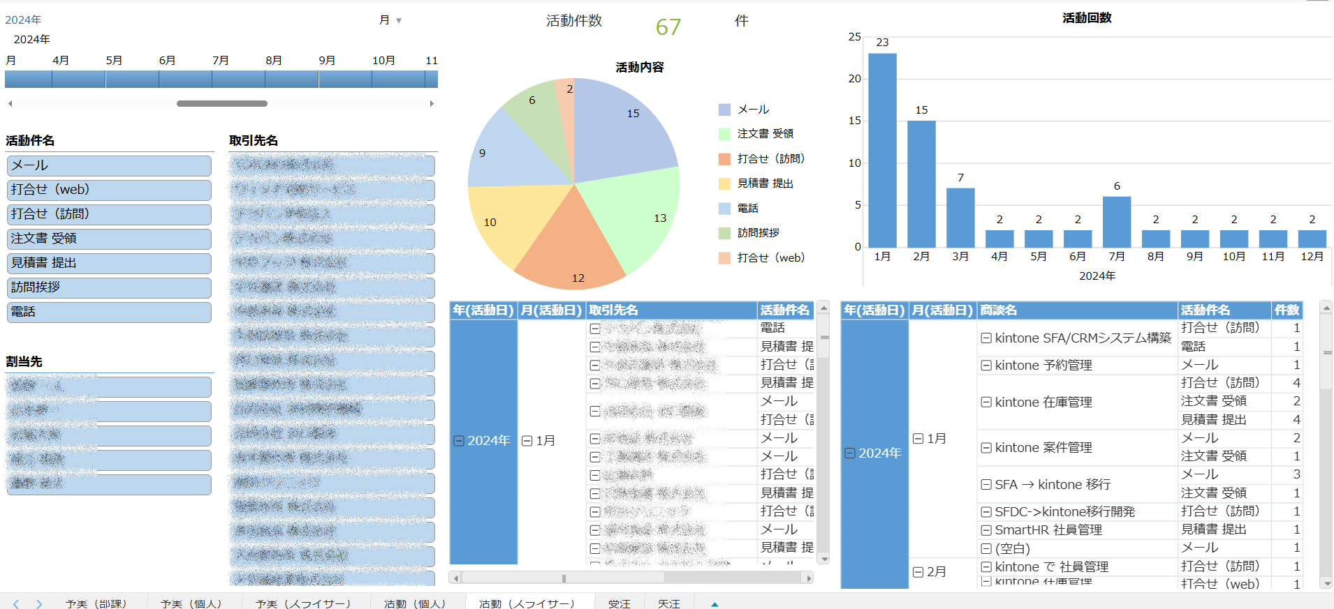Viewport: 1334px width, 609px height.
Task: Collapse the kintone SFA/CRMシステム構築 row
Action: pyautogui.click(x=986, y=338)
